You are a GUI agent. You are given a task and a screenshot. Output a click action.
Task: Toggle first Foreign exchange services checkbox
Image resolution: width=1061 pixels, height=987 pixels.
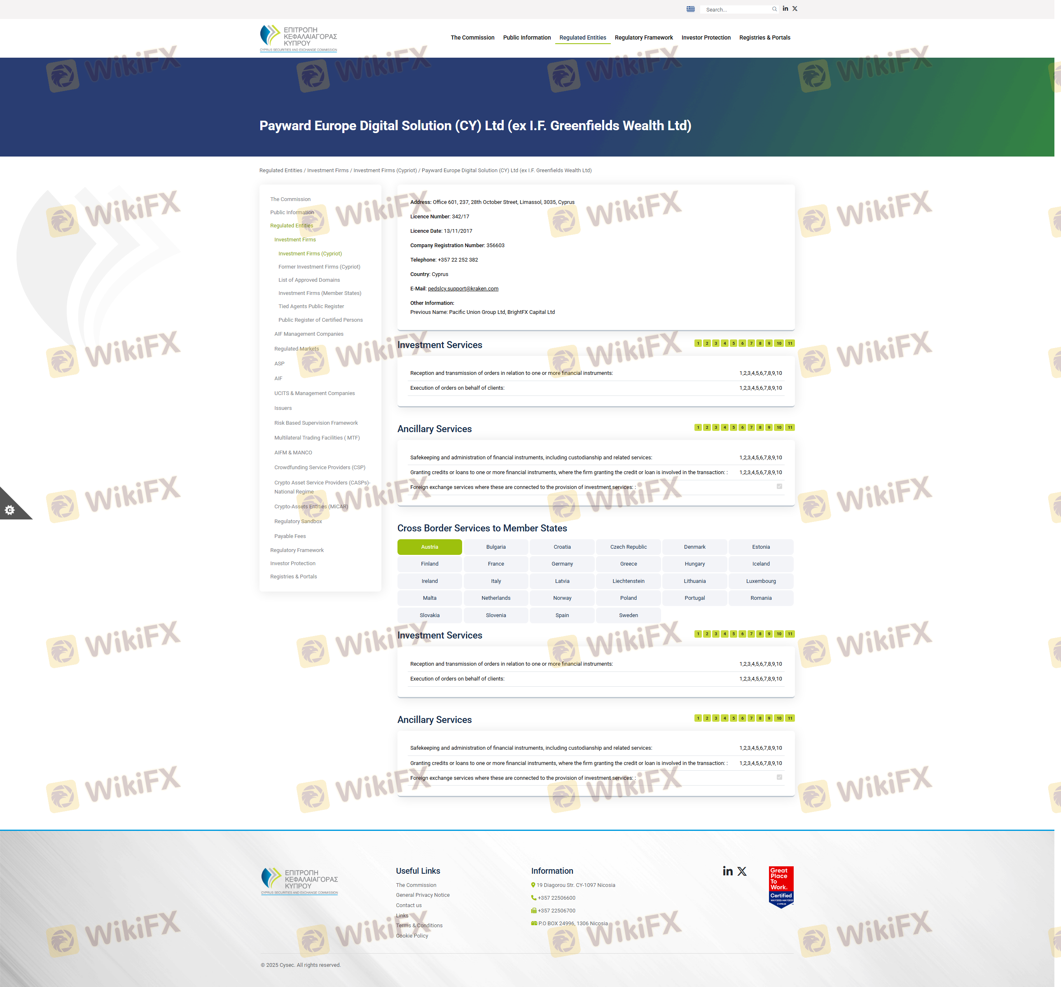779,486
